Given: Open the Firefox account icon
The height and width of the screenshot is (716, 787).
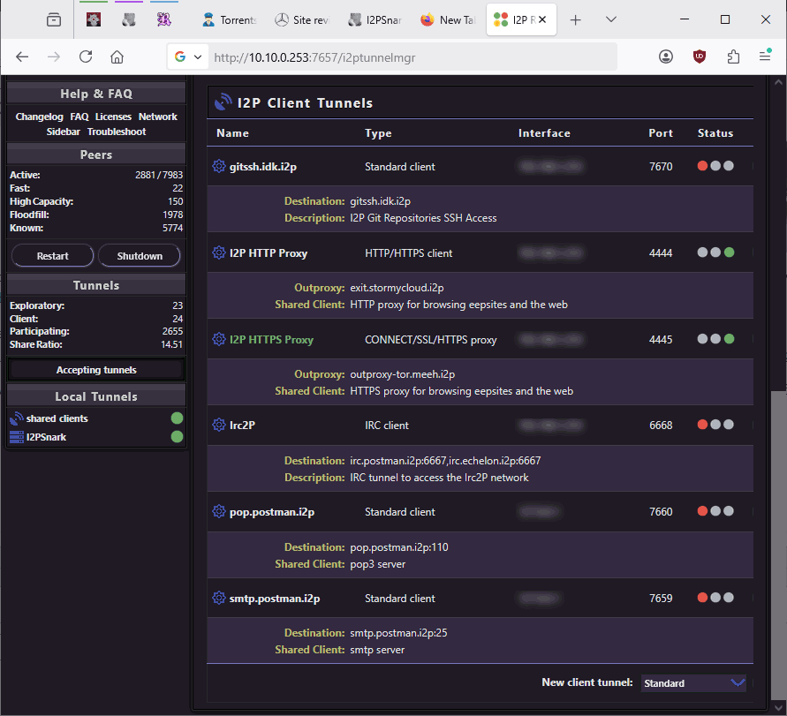Looking at the screenshot, I should (x=665, y=57).
